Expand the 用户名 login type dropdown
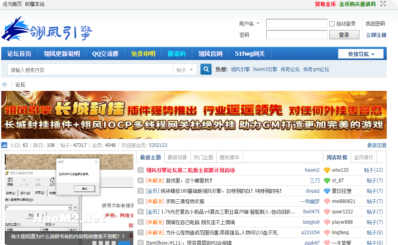 click(x=258, y=24)
